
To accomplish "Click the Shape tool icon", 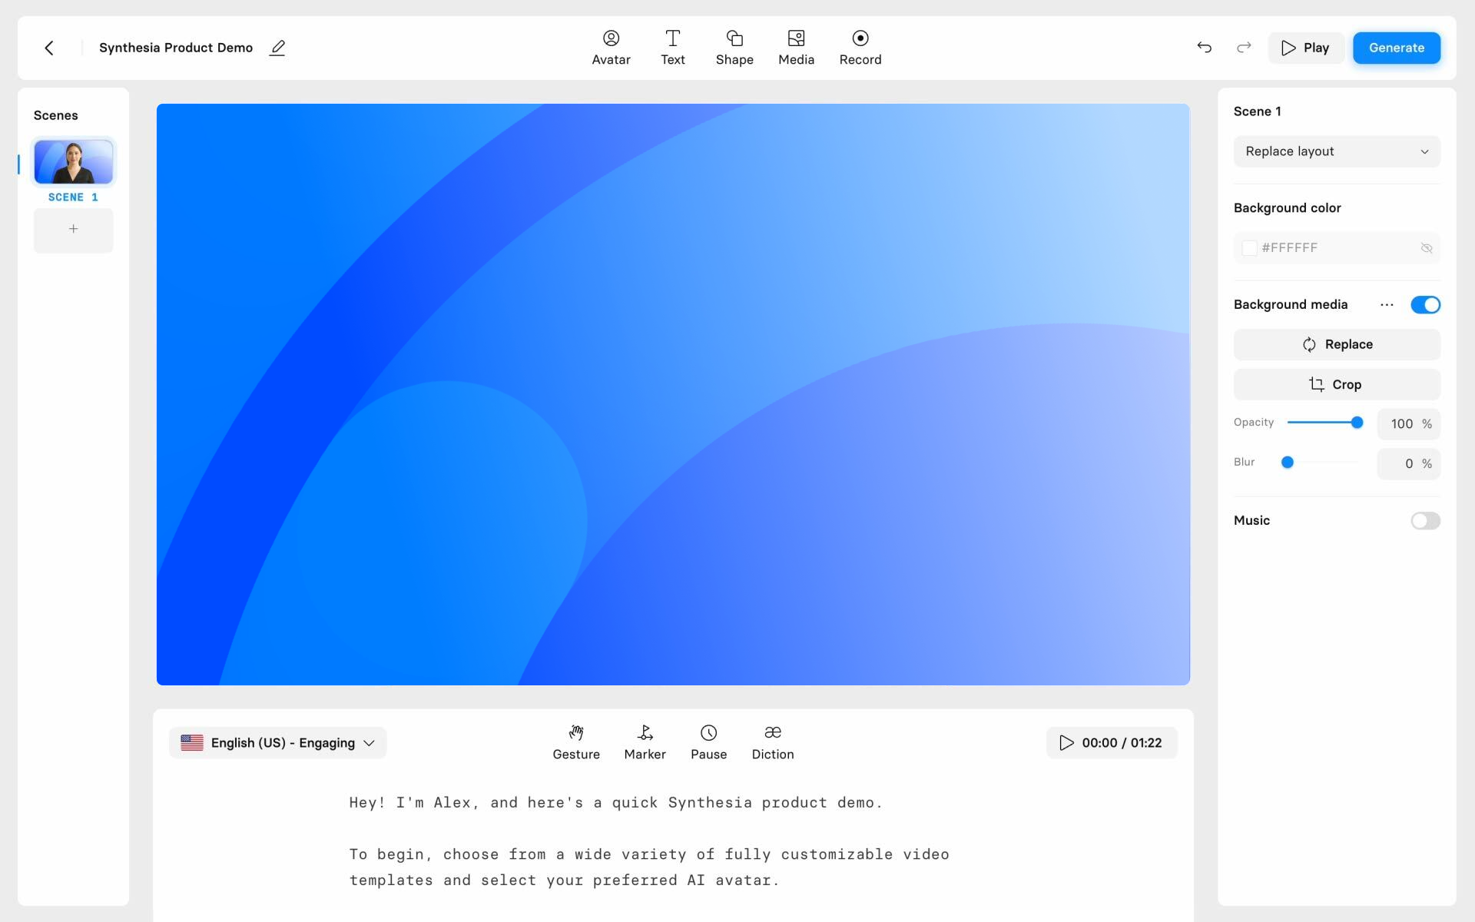I will (734, 47).
